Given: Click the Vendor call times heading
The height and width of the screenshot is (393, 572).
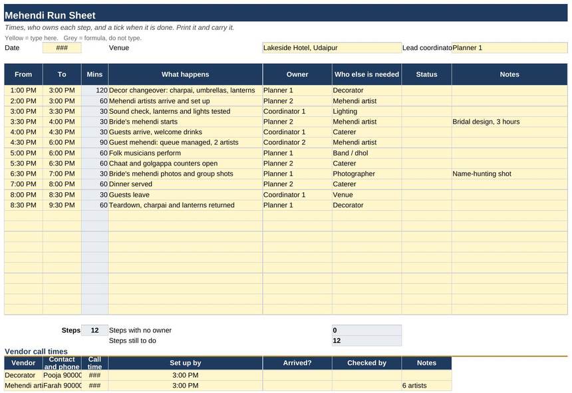Looking at the screenshot, I should click(x=36, y=352).
